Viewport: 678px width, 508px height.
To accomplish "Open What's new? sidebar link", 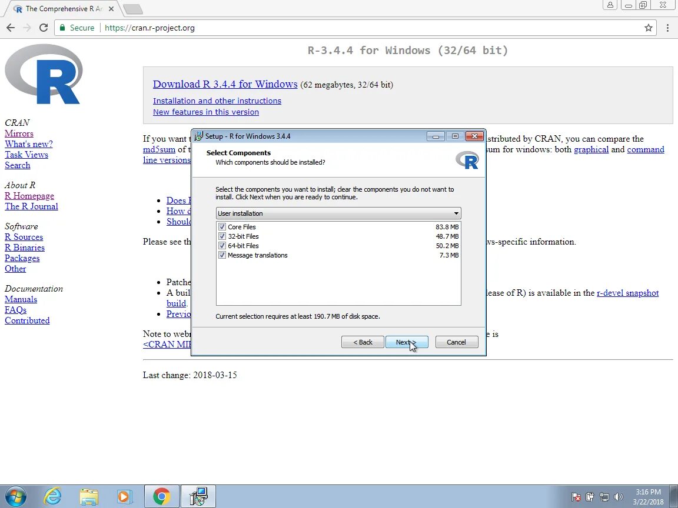I will pyautogui.click(x=28, y=144).
